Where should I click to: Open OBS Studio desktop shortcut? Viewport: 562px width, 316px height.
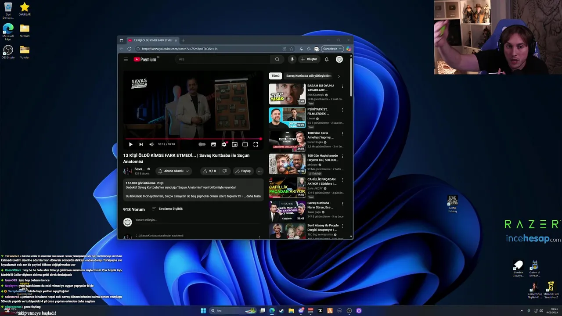8,52
